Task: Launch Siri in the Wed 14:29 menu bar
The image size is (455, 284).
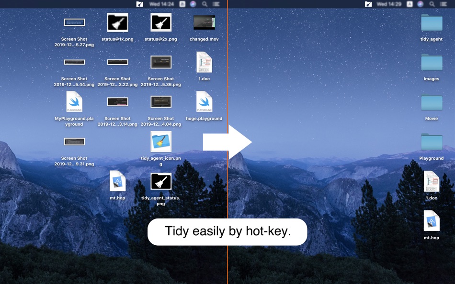Action: pyautogui.click(x=421, y=4)
